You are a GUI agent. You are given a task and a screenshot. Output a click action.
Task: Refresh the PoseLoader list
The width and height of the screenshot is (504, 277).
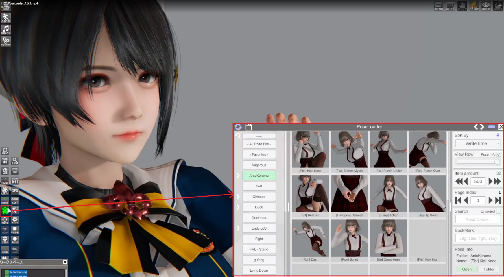(x=238, y=127)
